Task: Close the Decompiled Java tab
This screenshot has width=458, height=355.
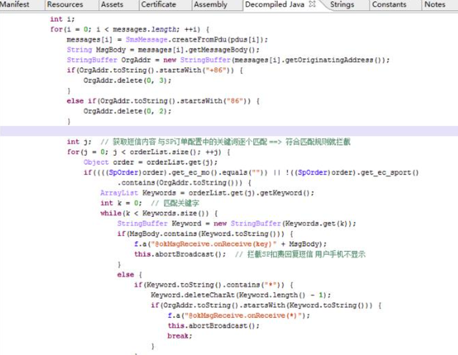Action: coord(312,4)
